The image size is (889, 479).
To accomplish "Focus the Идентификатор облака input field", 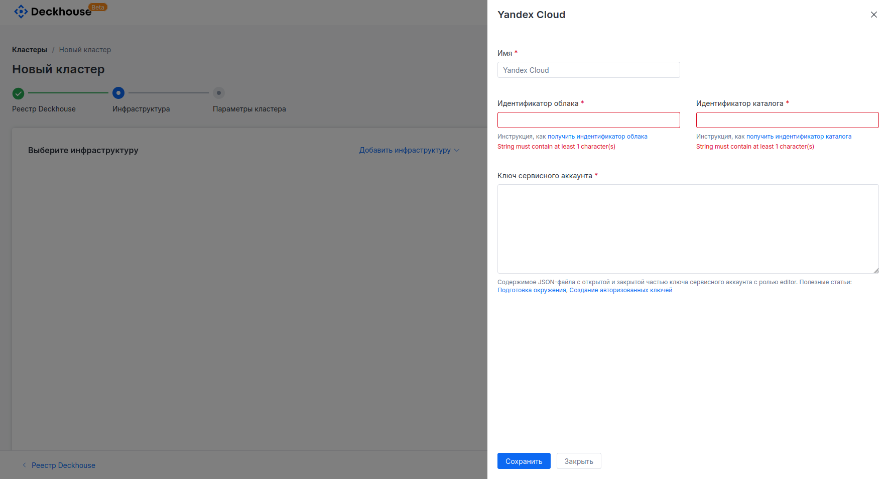I will [x=588, y=120].
